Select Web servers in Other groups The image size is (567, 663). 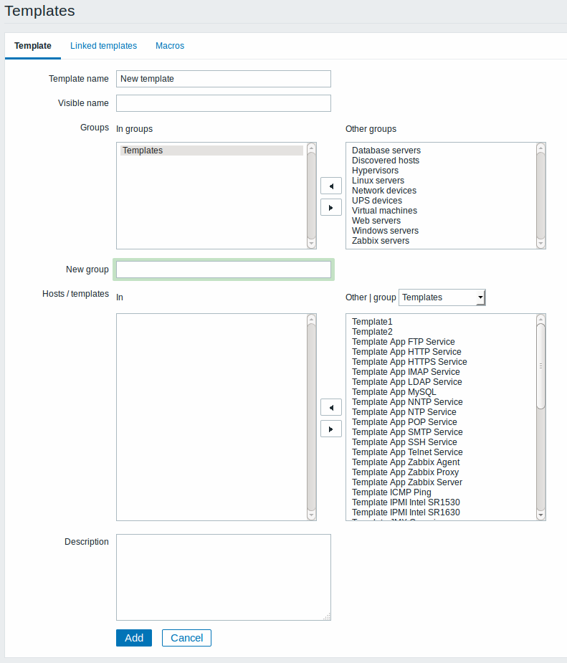point(376,221)
